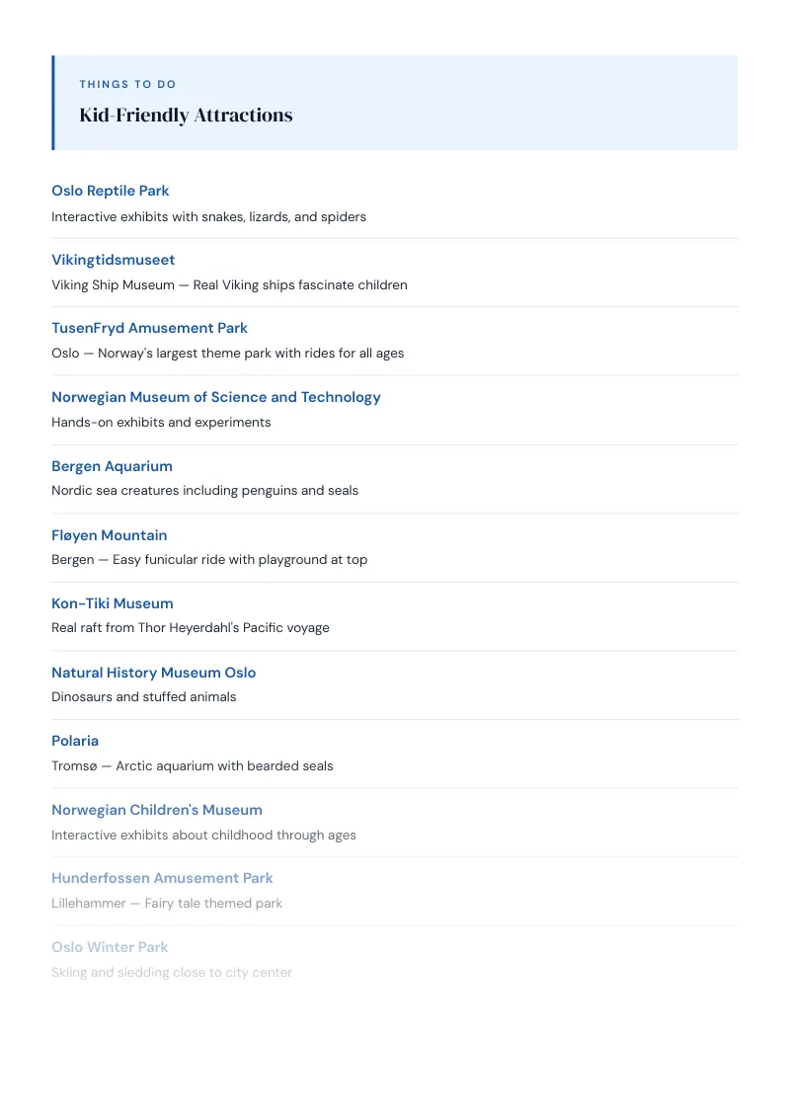Open Hunderfossen Amusement Park link
Image resolution: width=790 pixels, height=1118 pixels.
click(162, 878)
